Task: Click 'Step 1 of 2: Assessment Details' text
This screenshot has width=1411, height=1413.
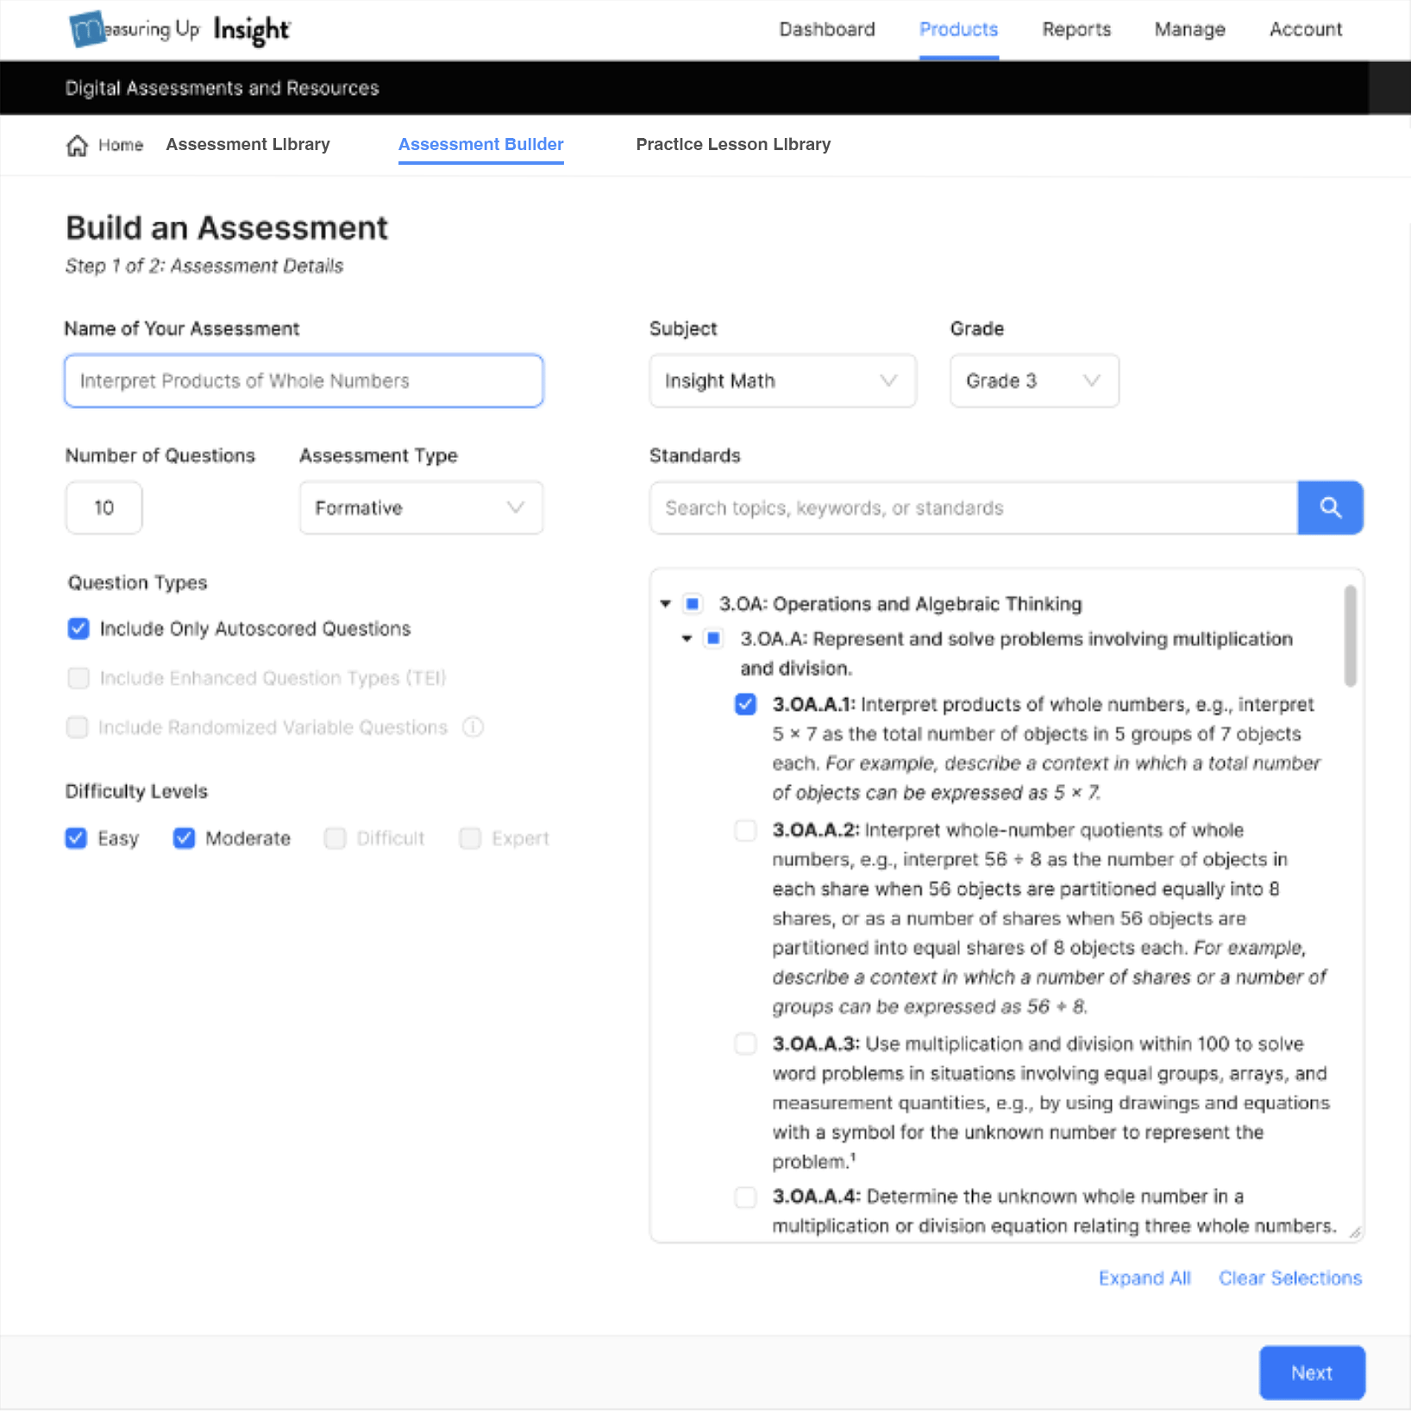Action: (x=204, y=266)
